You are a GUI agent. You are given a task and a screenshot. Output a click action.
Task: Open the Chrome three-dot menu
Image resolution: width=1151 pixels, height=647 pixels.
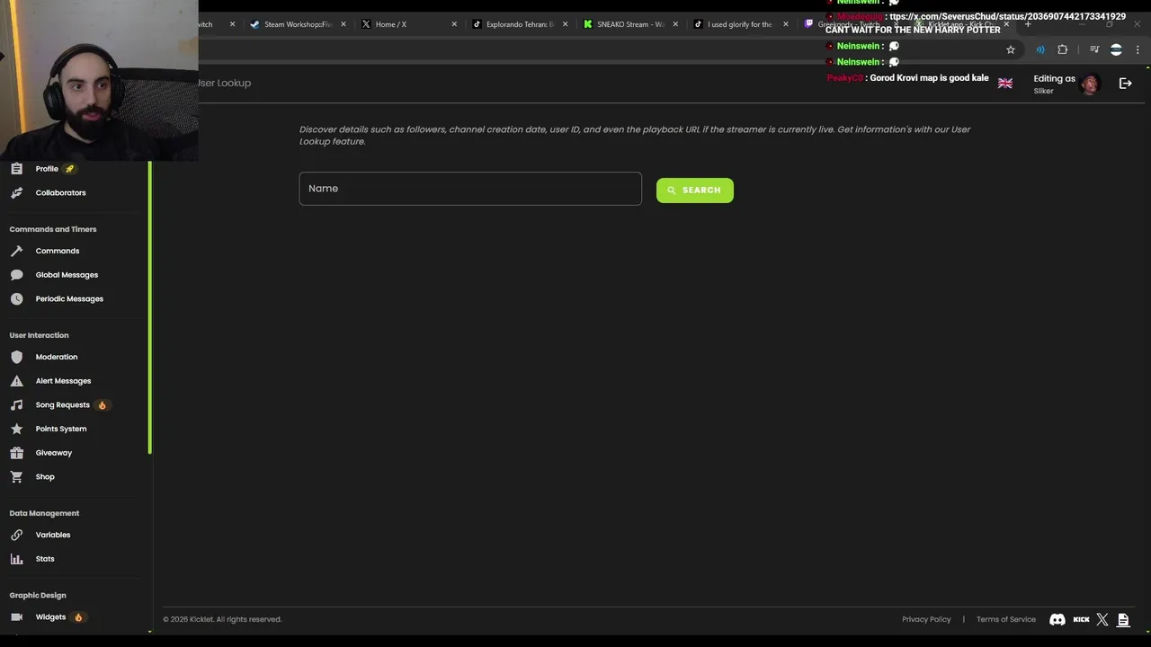(1138, 50)
